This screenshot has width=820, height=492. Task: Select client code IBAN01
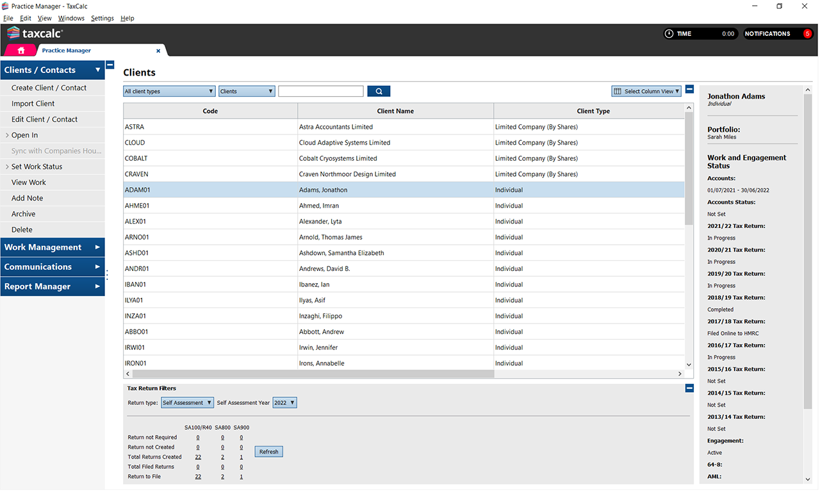136,284
